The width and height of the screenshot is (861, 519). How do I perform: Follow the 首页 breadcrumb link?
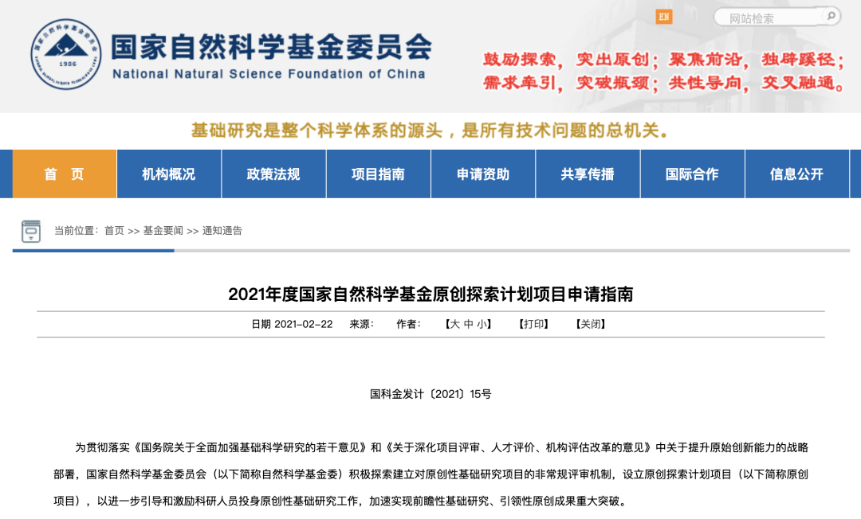click(114, 231)
